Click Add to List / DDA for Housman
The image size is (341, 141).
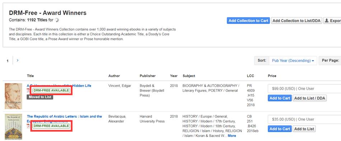[309, 98]
